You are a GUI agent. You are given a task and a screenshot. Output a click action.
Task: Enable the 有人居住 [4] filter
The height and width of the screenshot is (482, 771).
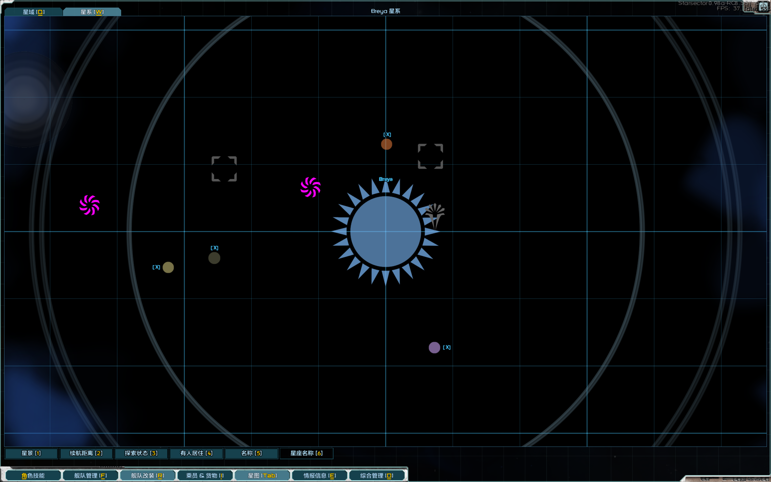tap(196, 453)
